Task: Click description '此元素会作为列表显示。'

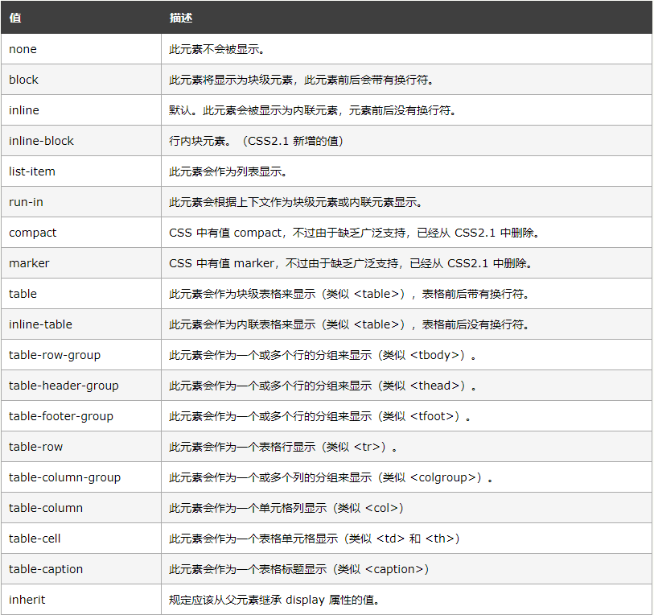Action: (x=228, y=171)
